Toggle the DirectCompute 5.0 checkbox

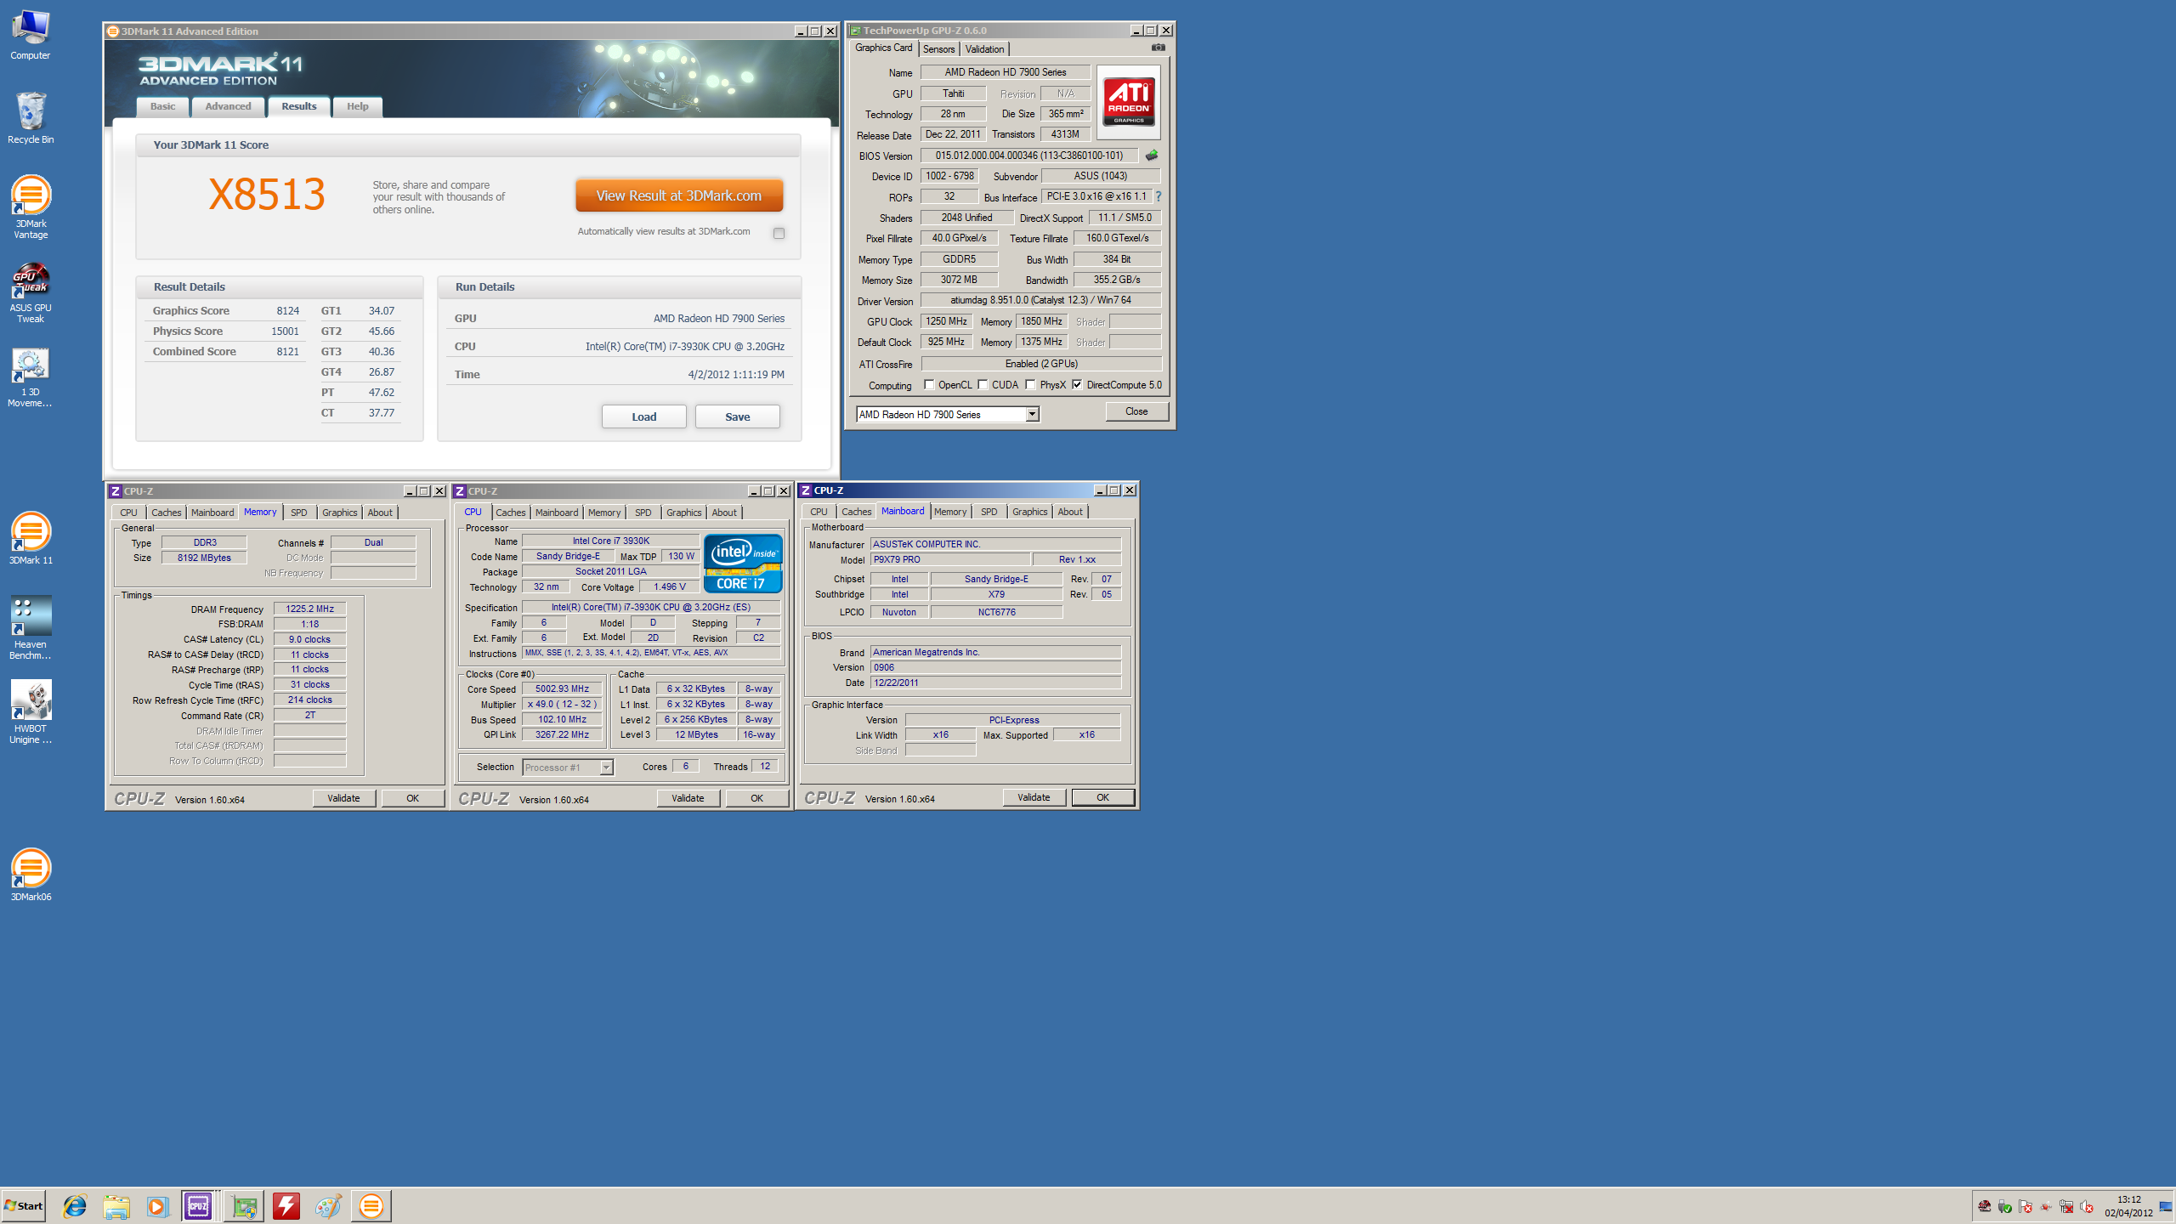1077,385
